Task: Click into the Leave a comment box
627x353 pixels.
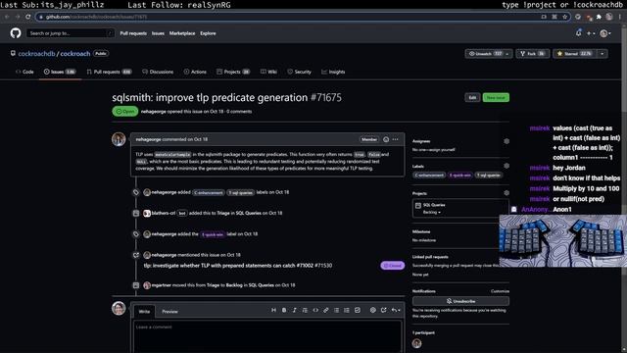Action: (x=267, y=337)
